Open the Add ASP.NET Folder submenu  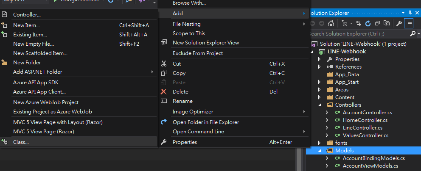click(37, 72)
